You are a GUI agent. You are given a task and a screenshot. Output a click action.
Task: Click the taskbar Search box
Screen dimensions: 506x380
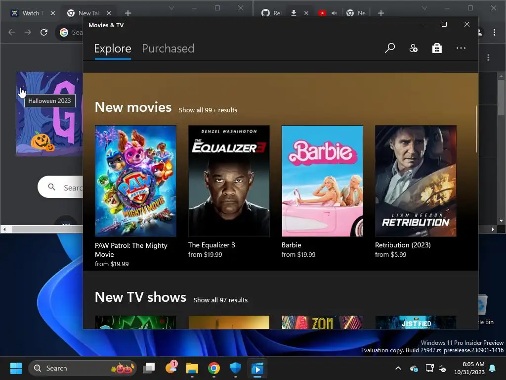point(83,368)
